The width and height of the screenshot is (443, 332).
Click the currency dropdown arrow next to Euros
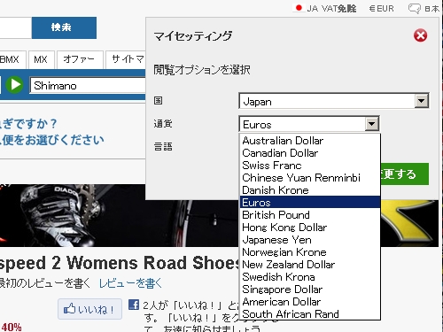(x=372, y=124)
